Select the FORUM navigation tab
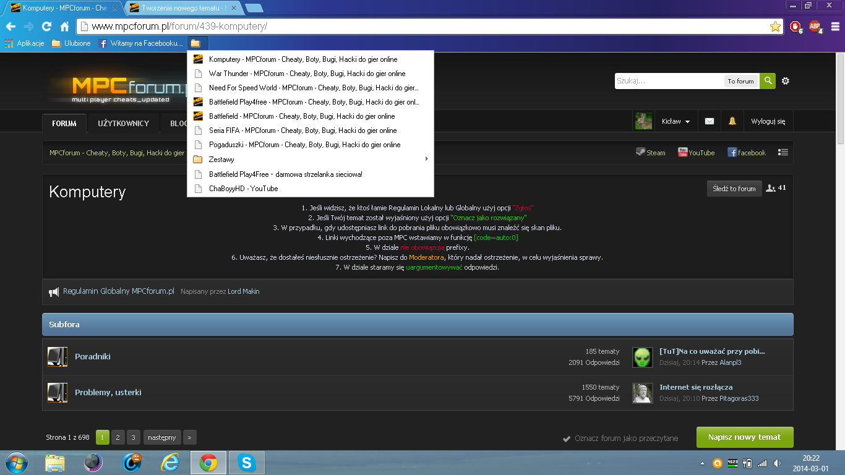Screen dimensions: 845x475 (64, 123)
